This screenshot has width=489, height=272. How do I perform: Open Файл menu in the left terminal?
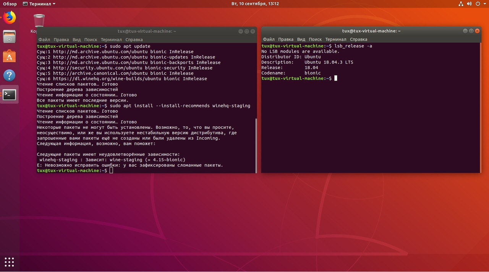[x=44, y=39]
